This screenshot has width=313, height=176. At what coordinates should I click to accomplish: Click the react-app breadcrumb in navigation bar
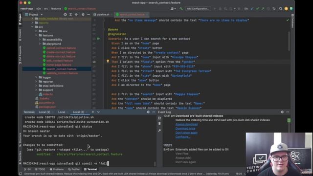[26, 9]
